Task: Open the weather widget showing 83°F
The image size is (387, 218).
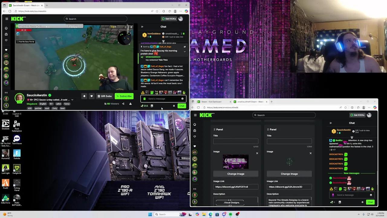Action: pyautogui.click(x=7, y=214)
